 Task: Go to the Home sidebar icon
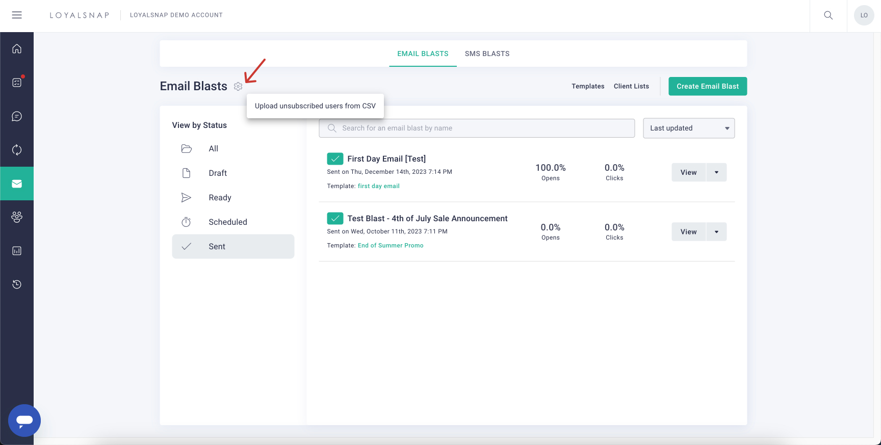[x=17, y=49]
